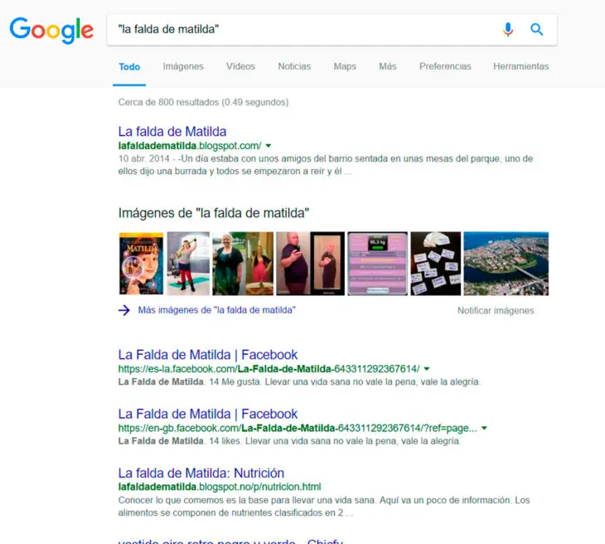Open the Vídeos tab
The image size is (605, 544).
tap(240, 66)
